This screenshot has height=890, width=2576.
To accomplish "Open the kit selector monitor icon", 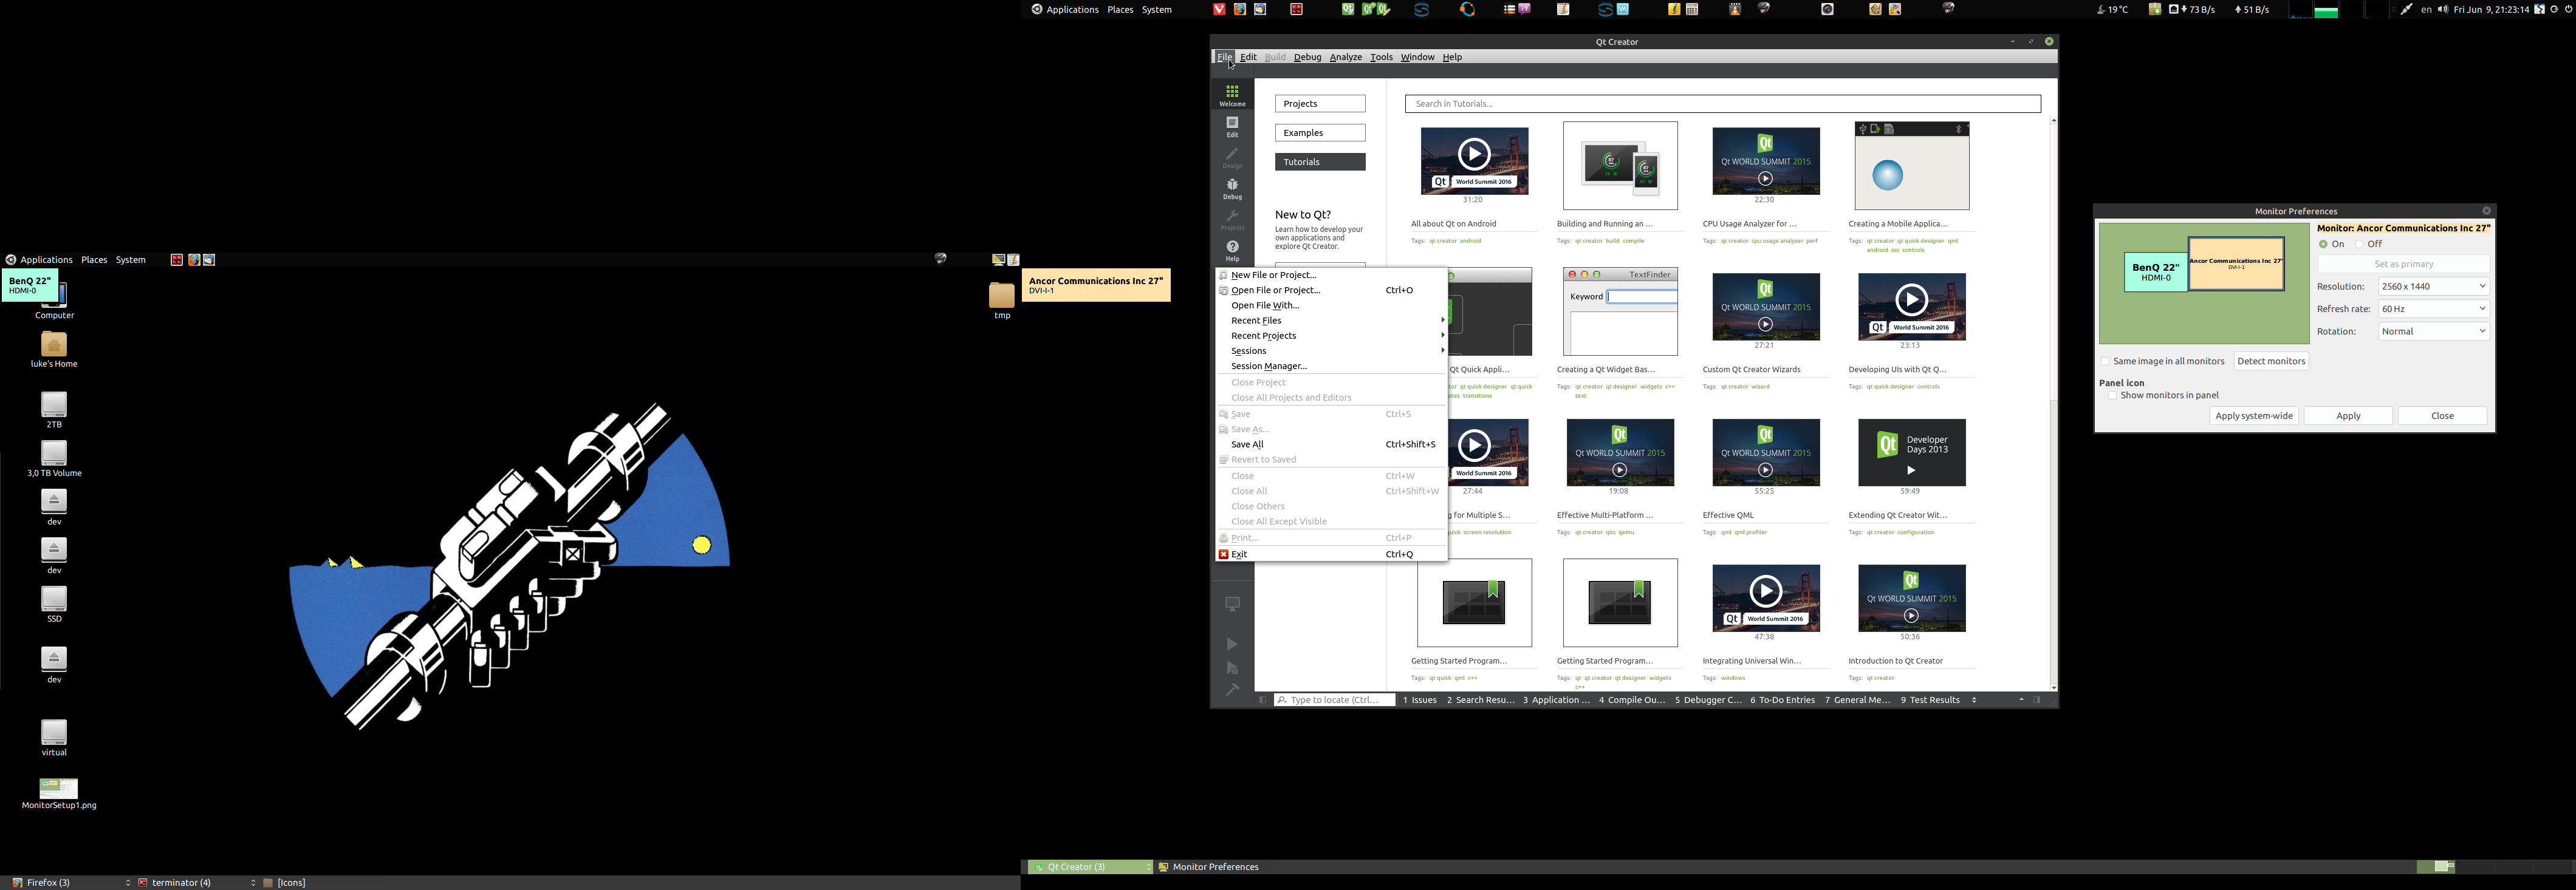I will (1232, 604).
